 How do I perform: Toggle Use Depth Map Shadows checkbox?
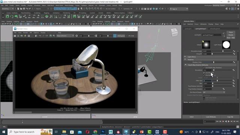tap(204, 67)
